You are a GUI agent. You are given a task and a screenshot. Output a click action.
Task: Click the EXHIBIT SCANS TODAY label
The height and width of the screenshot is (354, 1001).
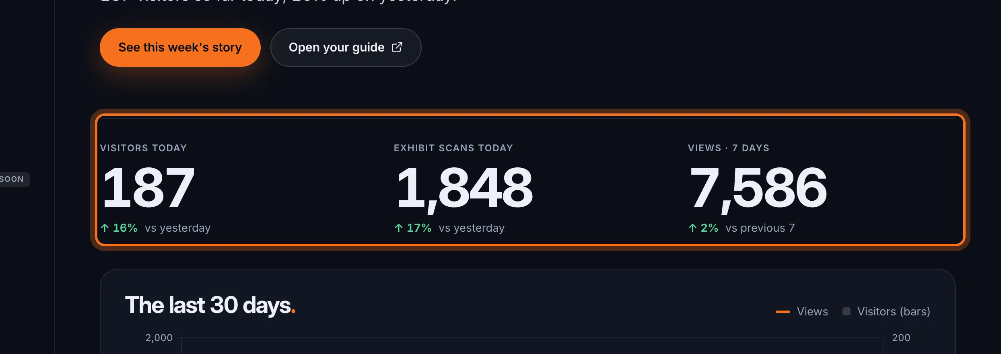point(453,148)
